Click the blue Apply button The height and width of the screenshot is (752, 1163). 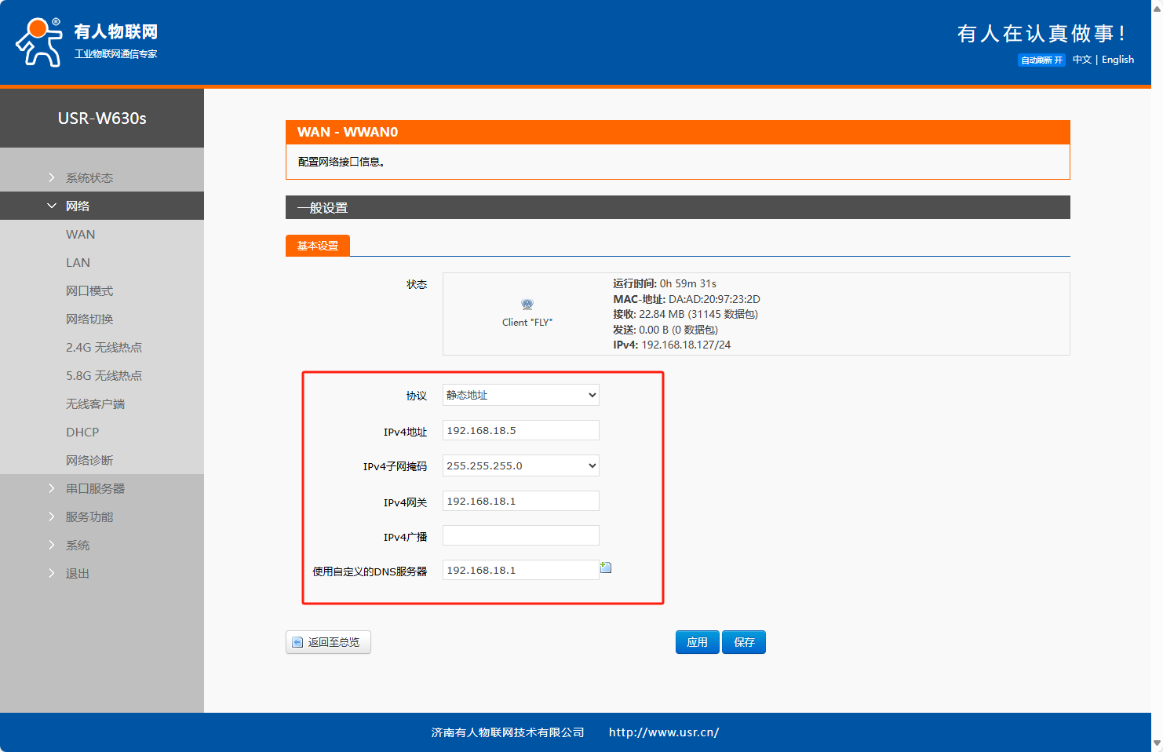tap(697, 642)
